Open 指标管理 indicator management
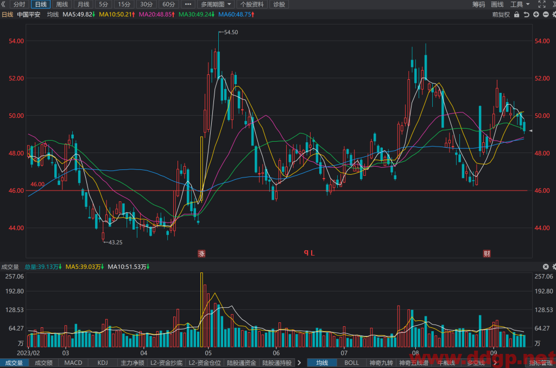Viewport: 556px width, 368px height. pyautogui.click(x=541, y=363)
